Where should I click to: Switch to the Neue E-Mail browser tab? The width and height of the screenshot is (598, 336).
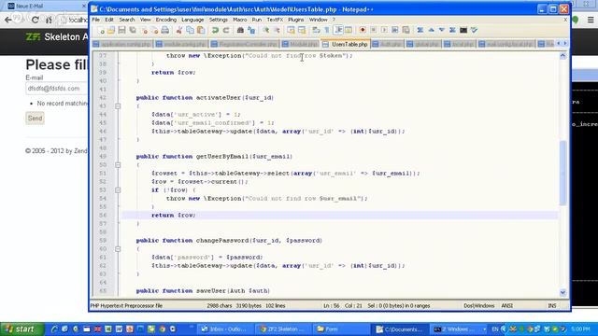tap(46, 7)
